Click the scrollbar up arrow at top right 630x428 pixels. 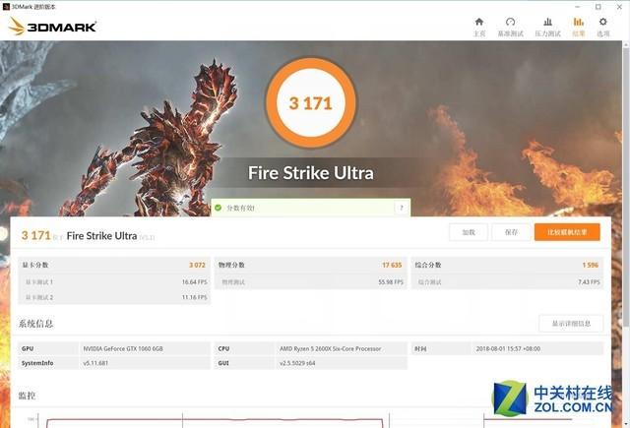pos(626,44)
